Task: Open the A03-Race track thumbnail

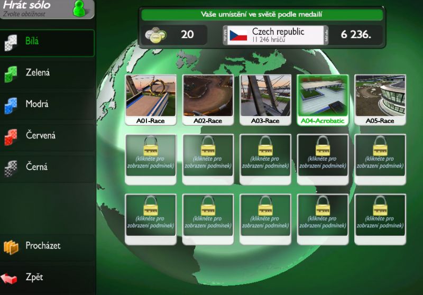Action: pyautogui.click(x=265, y=100)
